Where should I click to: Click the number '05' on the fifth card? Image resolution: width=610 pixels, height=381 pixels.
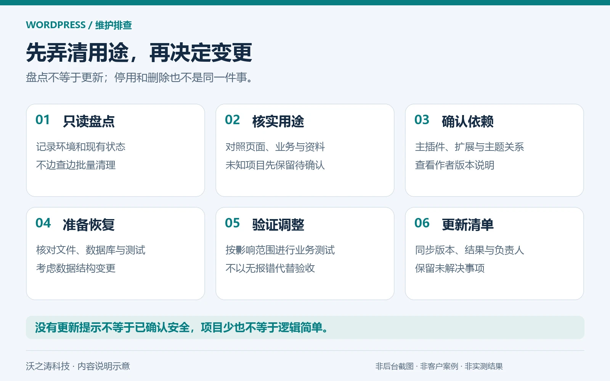[x=233, y=223]
